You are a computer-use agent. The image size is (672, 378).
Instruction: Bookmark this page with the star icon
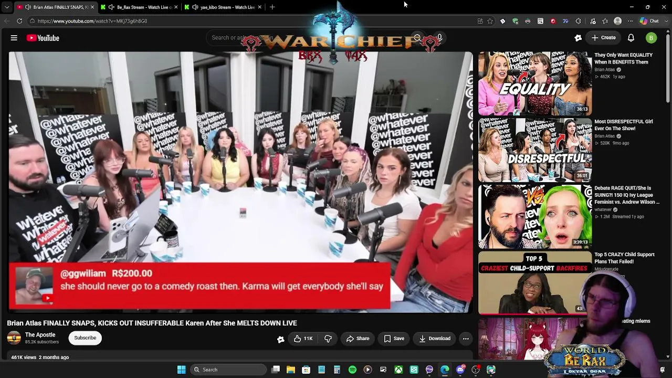click(490, 21)
